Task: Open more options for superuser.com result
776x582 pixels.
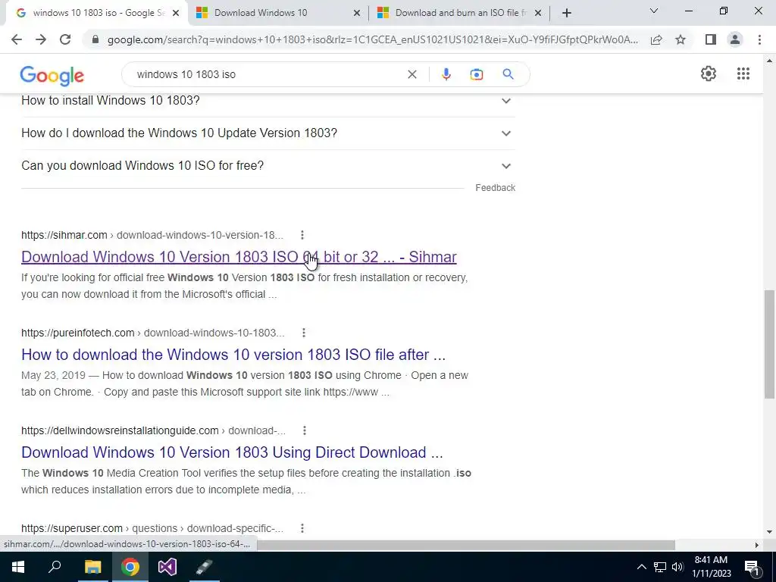Action: pyautogui.click(x=302, y=528)
